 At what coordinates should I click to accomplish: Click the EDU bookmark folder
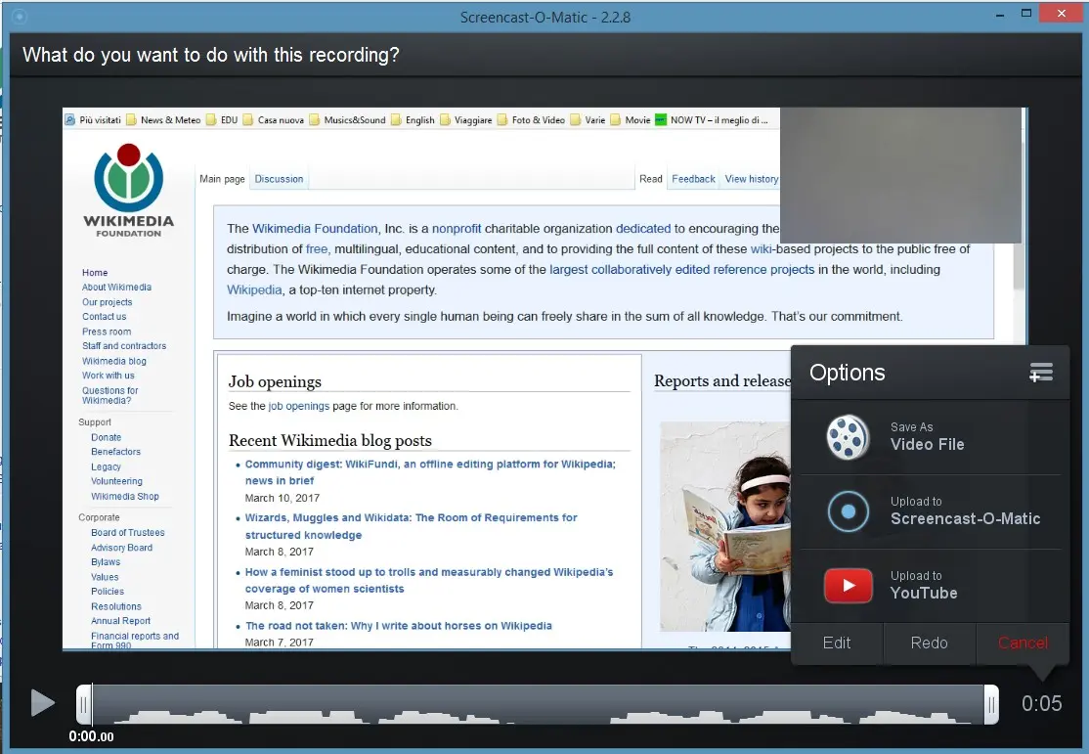click(222, 119)
